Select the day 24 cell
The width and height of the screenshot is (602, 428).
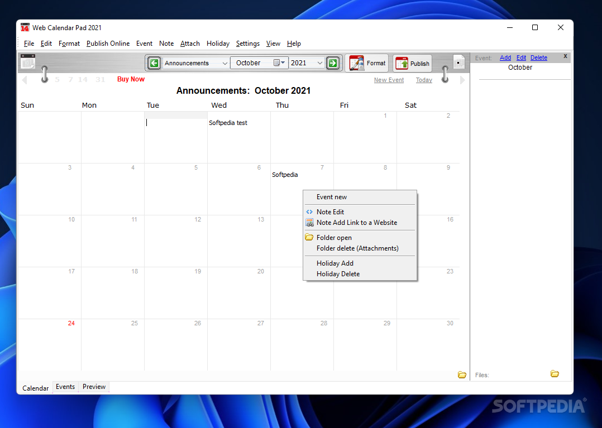click(50, 344)
